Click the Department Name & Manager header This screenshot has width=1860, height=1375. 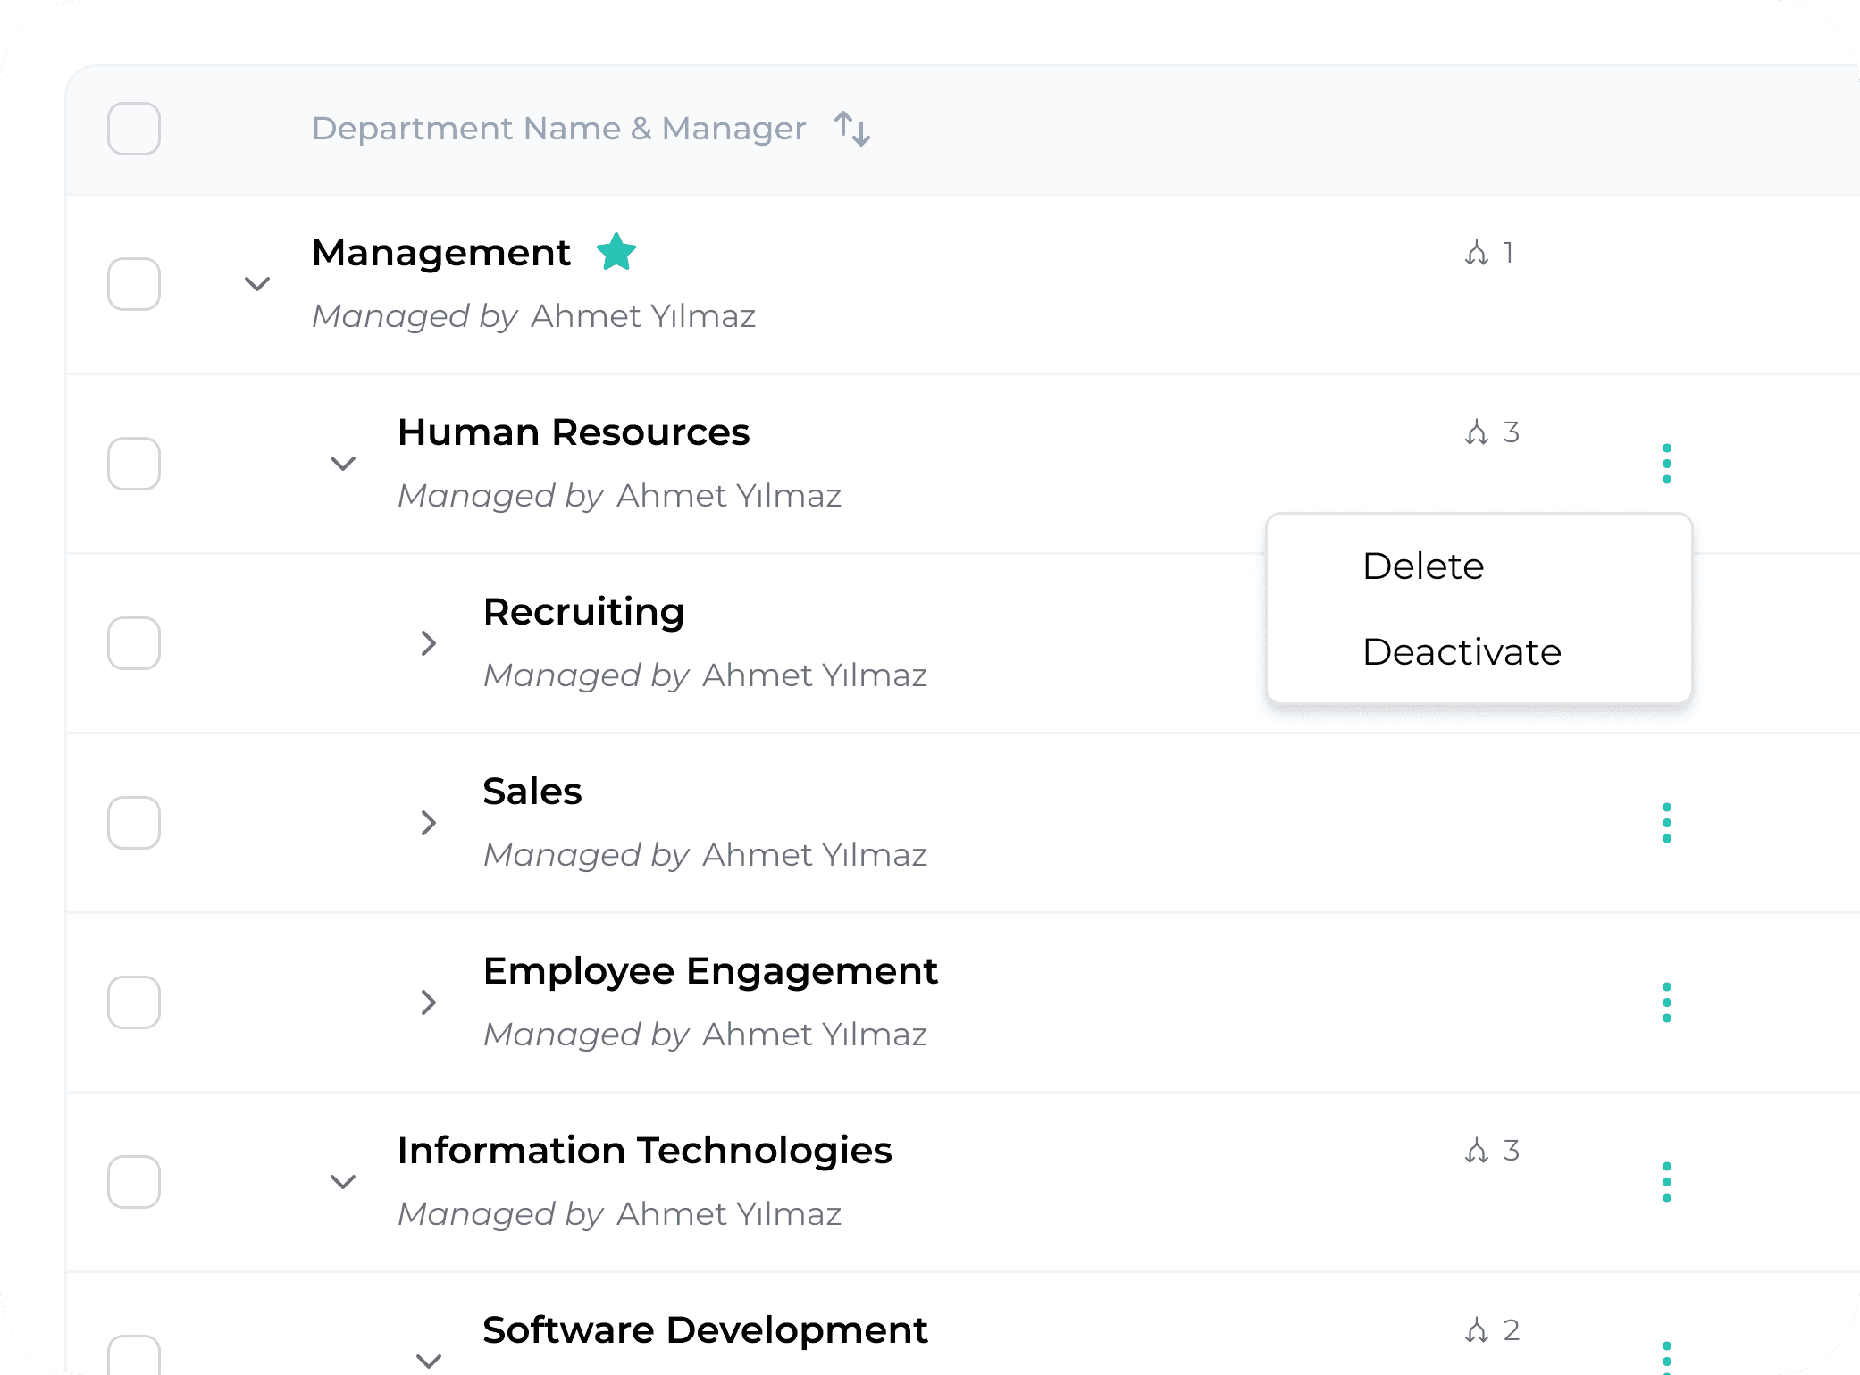(x=558, y=129)
